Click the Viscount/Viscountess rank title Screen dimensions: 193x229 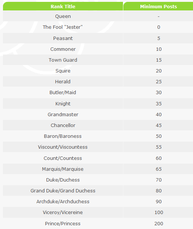pyautogui.click(x=63, y=147)
